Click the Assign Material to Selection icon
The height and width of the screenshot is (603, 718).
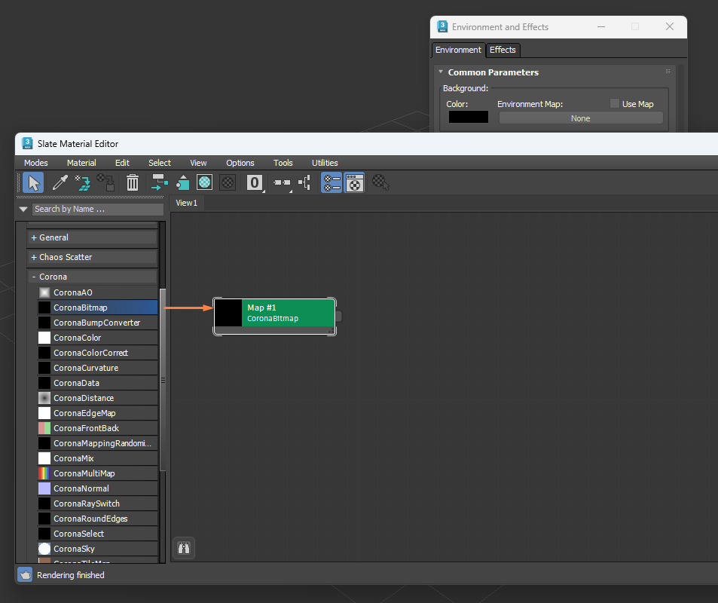(106, 183)
